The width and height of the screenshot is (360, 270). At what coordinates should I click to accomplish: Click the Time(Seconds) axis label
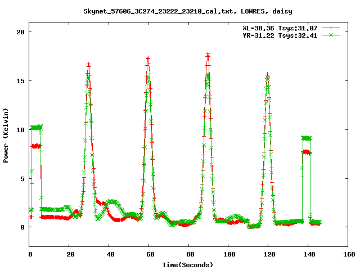pos(188,265)
